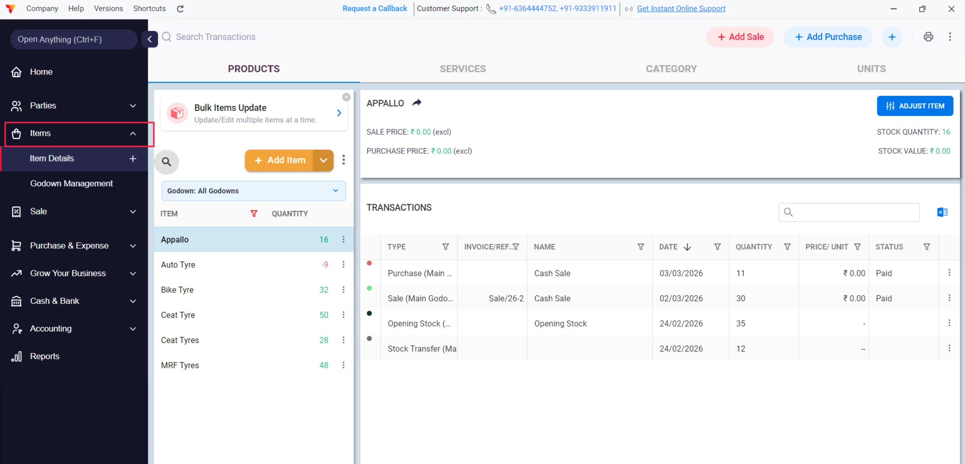Switch to the CATEGORY tab
The height and width of the screenshot is (464, 965).
(671, 68)
